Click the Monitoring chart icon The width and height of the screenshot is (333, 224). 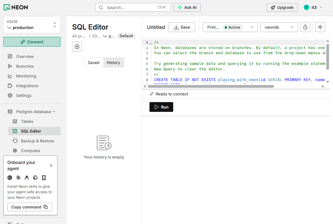pyautogui.click(x=10, y=76)
